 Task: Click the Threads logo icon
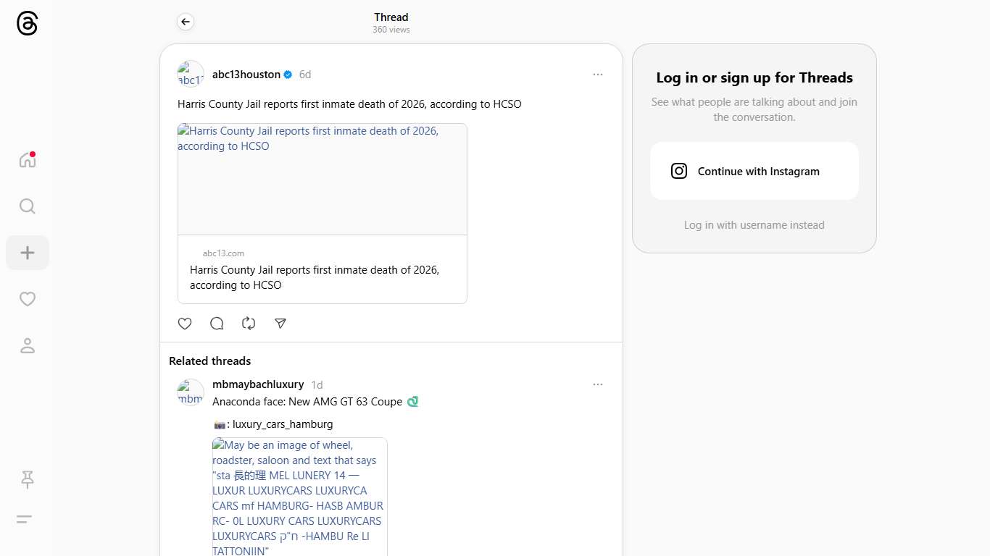tap(27, 23)
